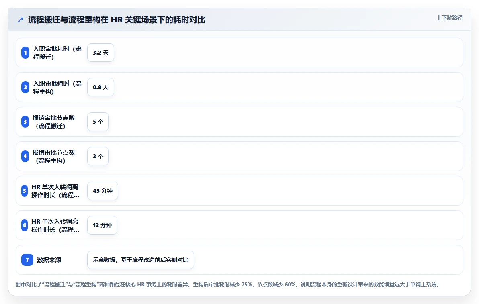Select the 0.8 天 value chip
This screenshot has width=479, height=304.
(x=100, y=87)
